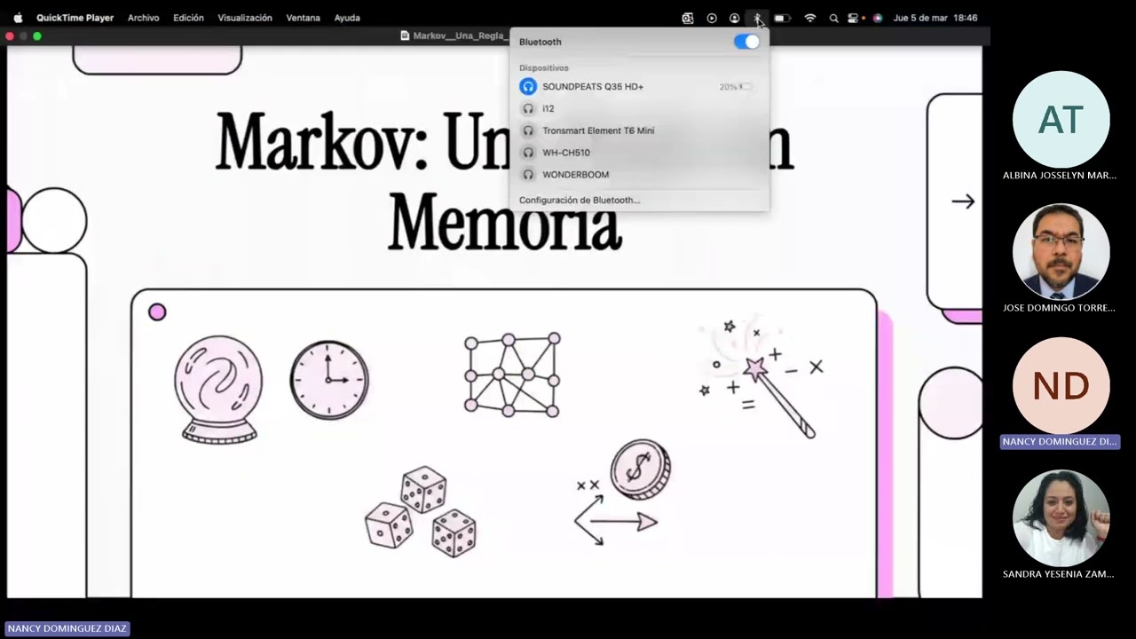Open the Apple menu
Screen dimensions: 1136x639
click(18, 18)
